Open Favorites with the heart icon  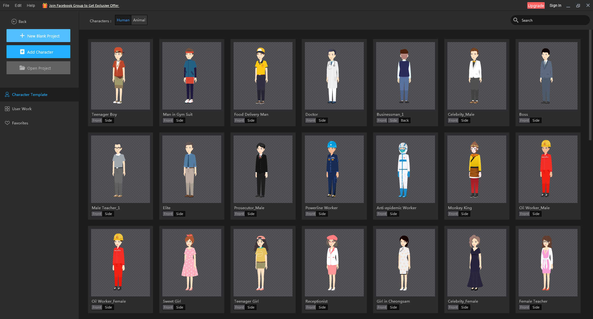(7, 123)
